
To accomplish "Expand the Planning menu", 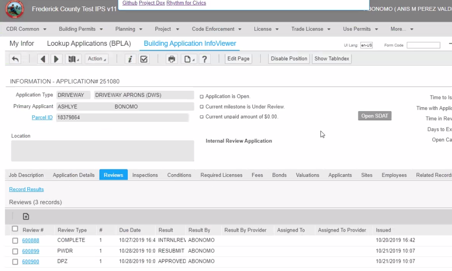I will coord(129,29).
